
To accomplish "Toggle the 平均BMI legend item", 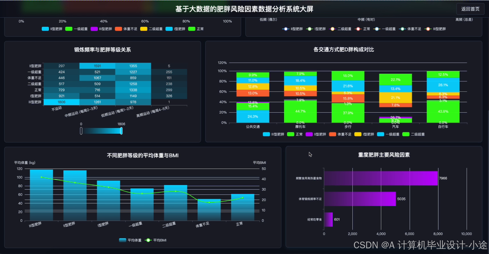I will pos(155,240).
